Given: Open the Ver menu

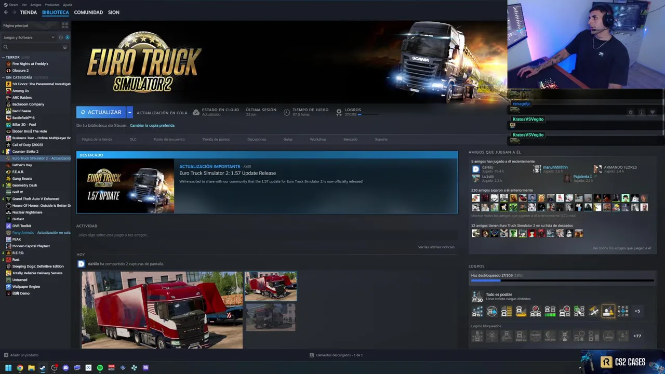Looking at the screenshot, I should pyautogui.click(x=24, y=5).
